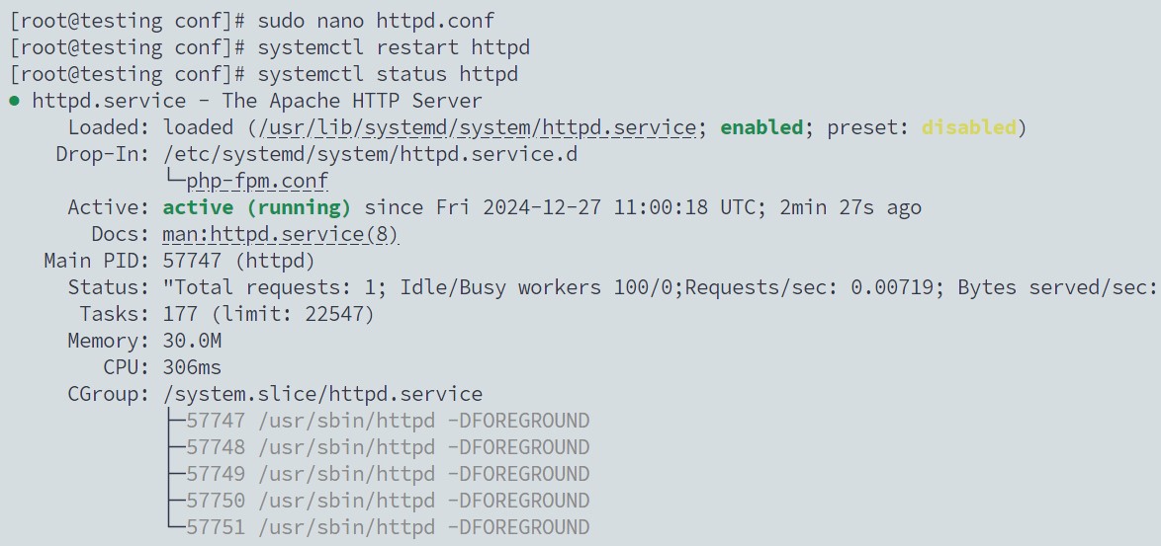The image size is (1161, 546).
Task: Click the Memory value 30.0M
Action: 192,341
